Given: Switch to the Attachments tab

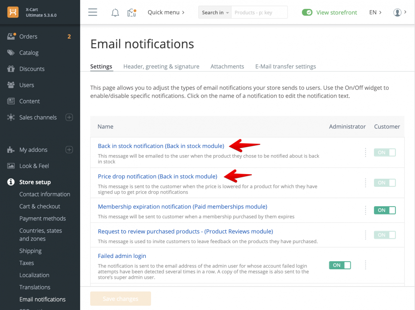Looking at the screenshot, I should pos(227,66).
